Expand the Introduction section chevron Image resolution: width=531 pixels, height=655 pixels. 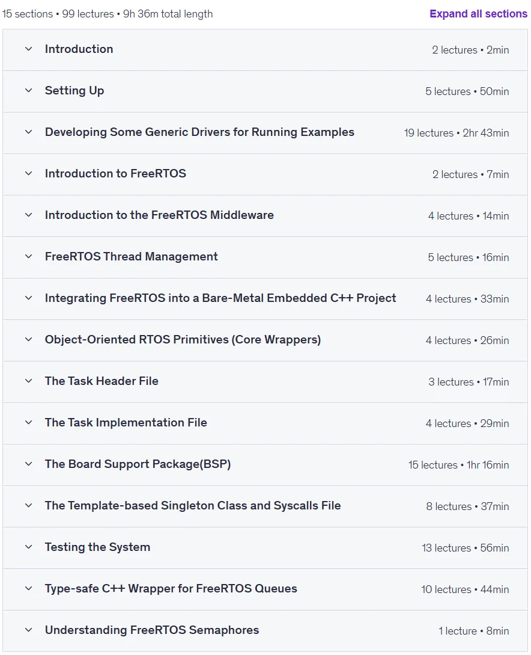click(x=28, y=49)
